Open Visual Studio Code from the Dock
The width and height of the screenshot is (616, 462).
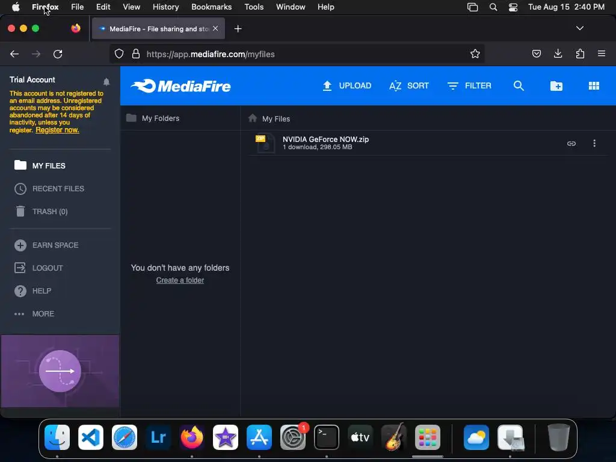pyautogui.click(x=91, y=437)
